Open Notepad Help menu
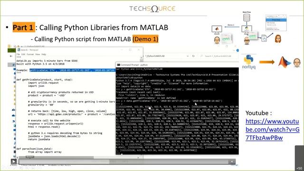The image size is (304, 171). pos(44,54)
